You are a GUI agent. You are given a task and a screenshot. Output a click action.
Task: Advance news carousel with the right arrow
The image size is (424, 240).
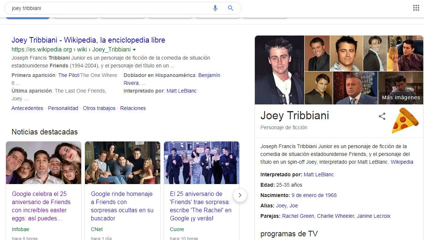[x=240, y=195]
